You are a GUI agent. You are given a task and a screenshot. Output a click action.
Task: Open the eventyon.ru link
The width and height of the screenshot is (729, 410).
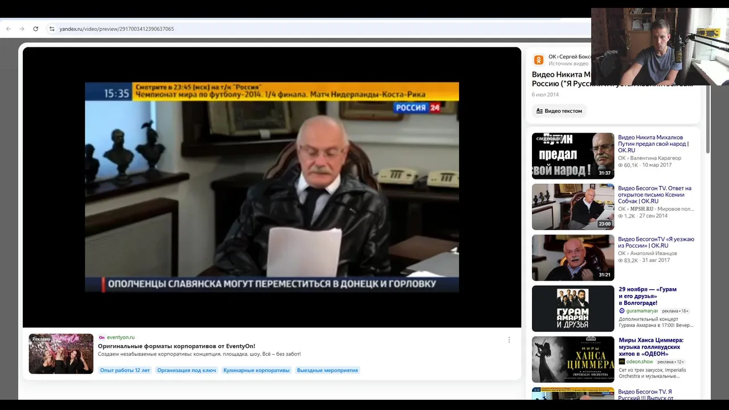pos(120,337)
